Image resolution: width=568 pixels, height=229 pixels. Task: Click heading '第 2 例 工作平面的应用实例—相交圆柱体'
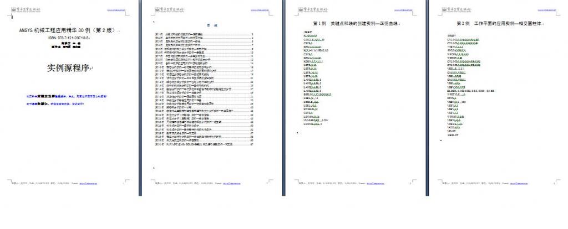point(500,23)
